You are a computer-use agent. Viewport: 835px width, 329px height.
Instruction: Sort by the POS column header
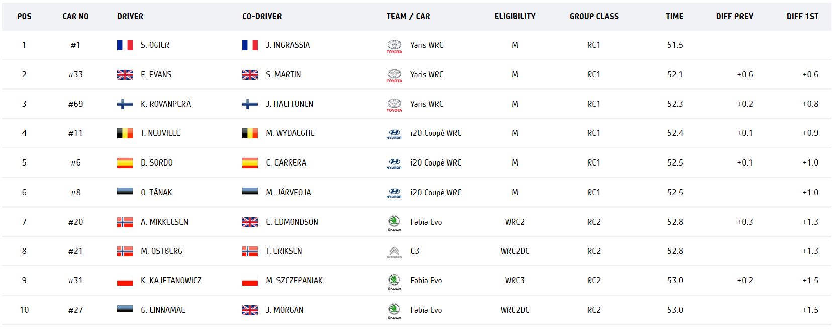[x=24, y=16]
